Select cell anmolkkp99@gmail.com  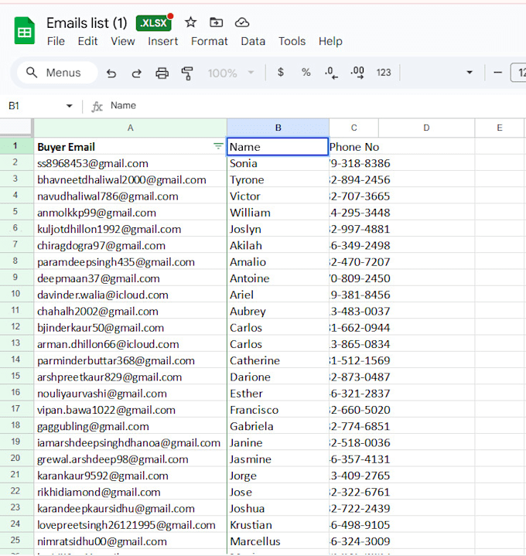[130, 213]
